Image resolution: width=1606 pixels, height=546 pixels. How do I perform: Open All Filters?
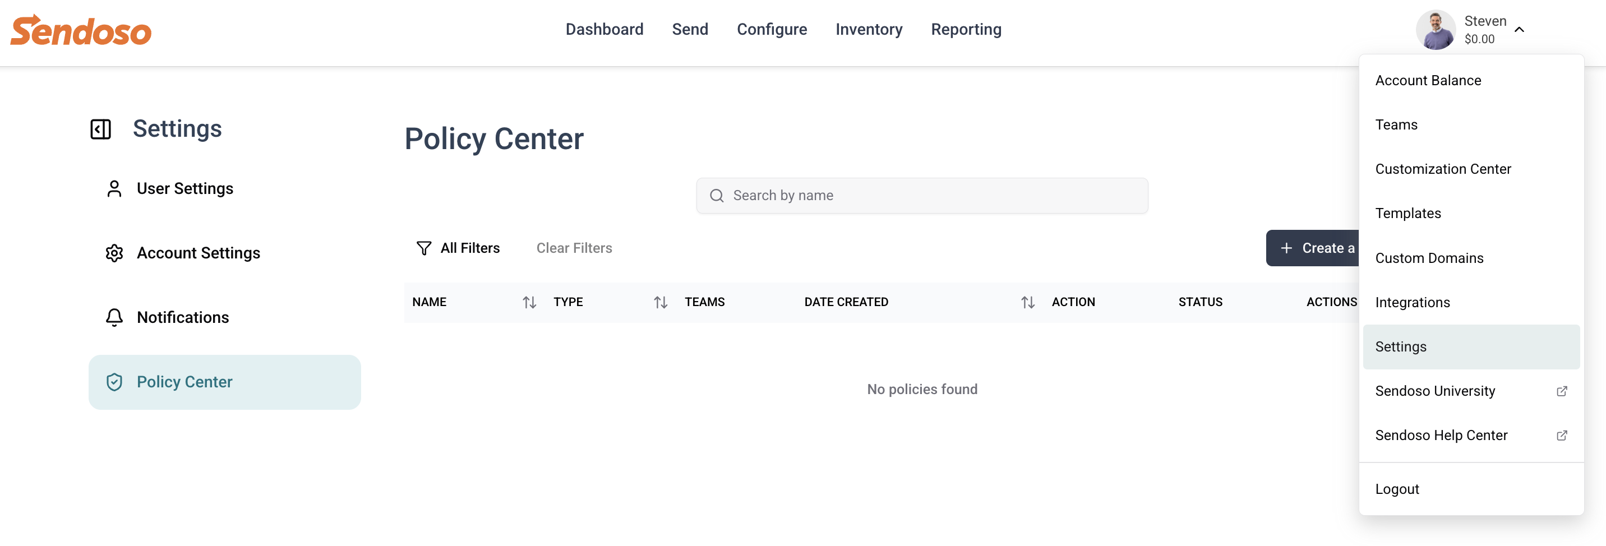click(x=458, y=248)
